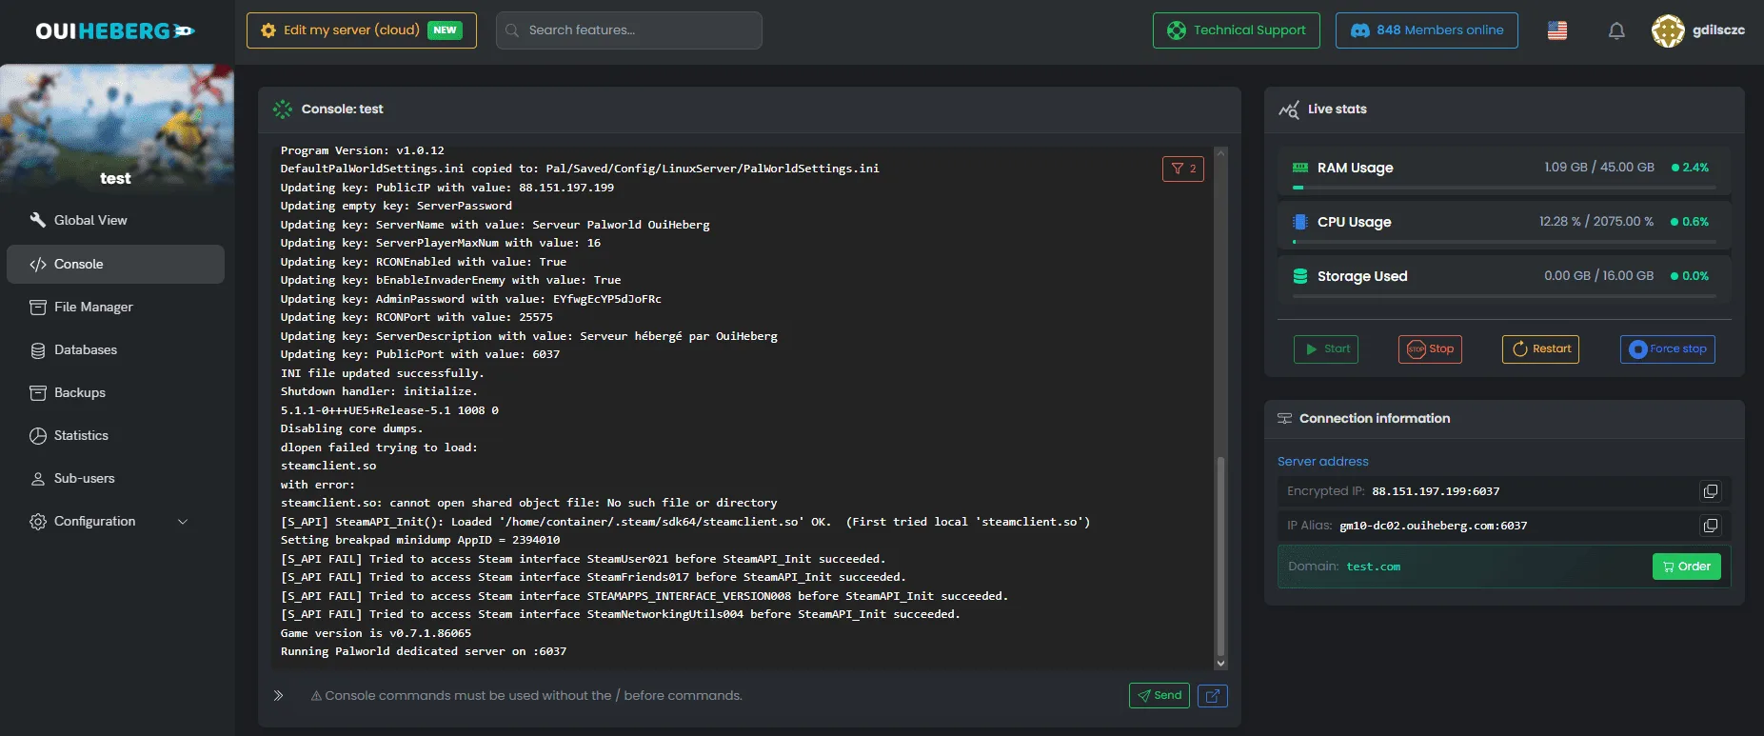Go to Backups page

click(x=80, y=392)
